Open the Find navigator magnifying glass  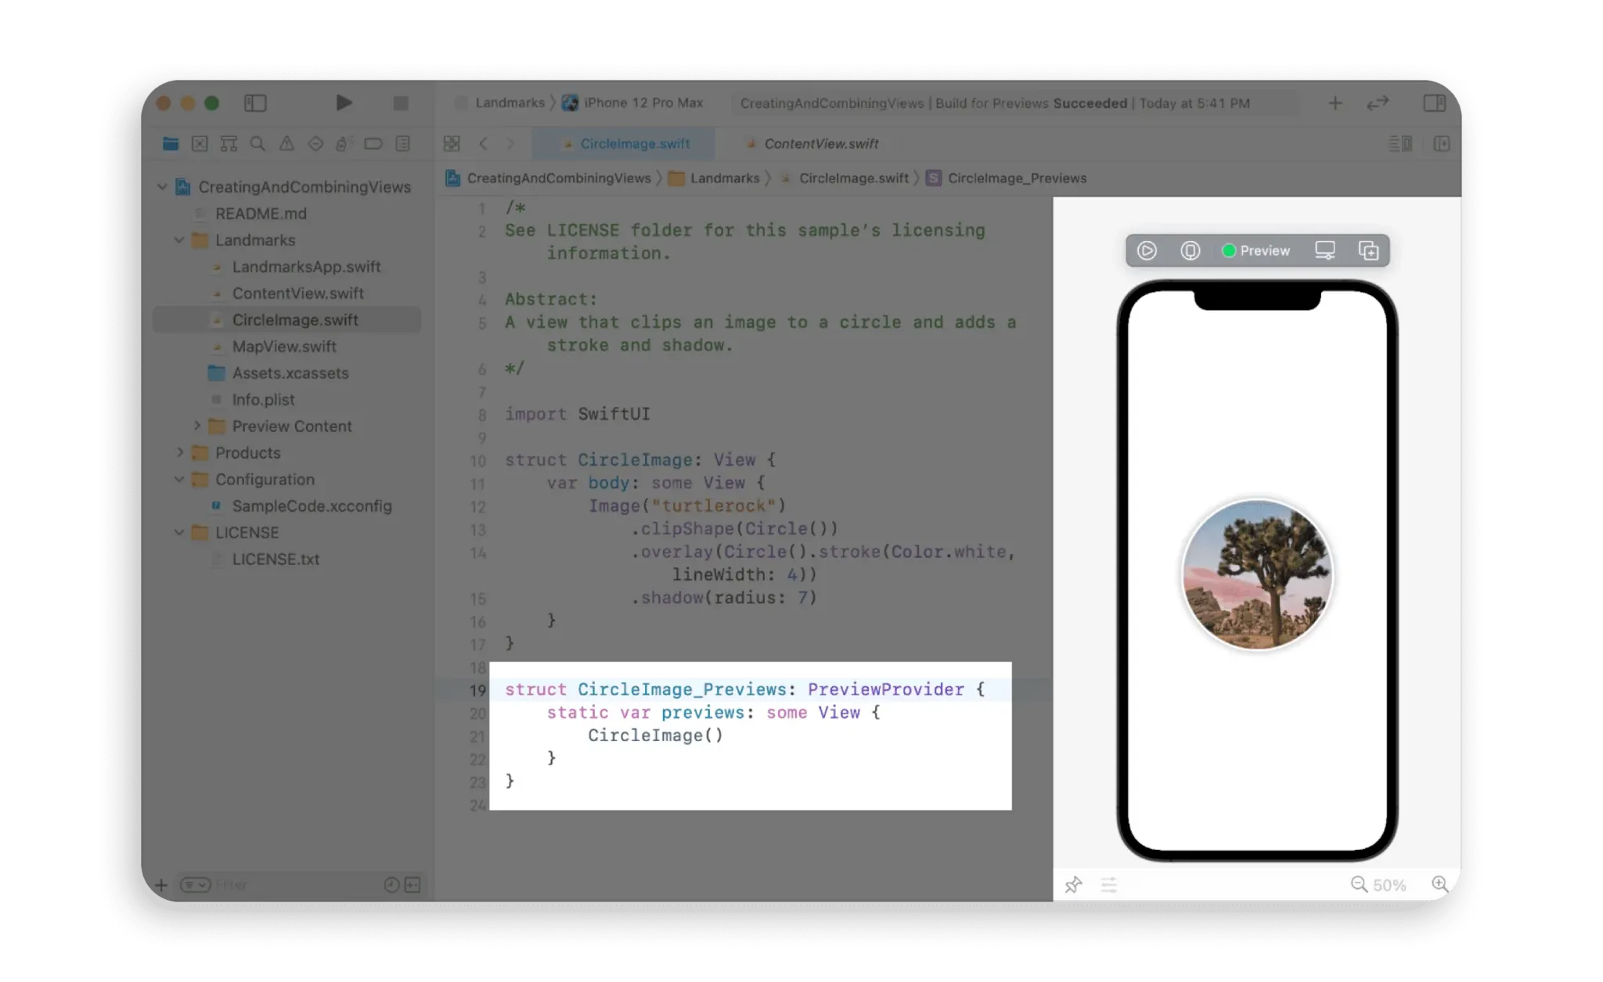(258, 144)
